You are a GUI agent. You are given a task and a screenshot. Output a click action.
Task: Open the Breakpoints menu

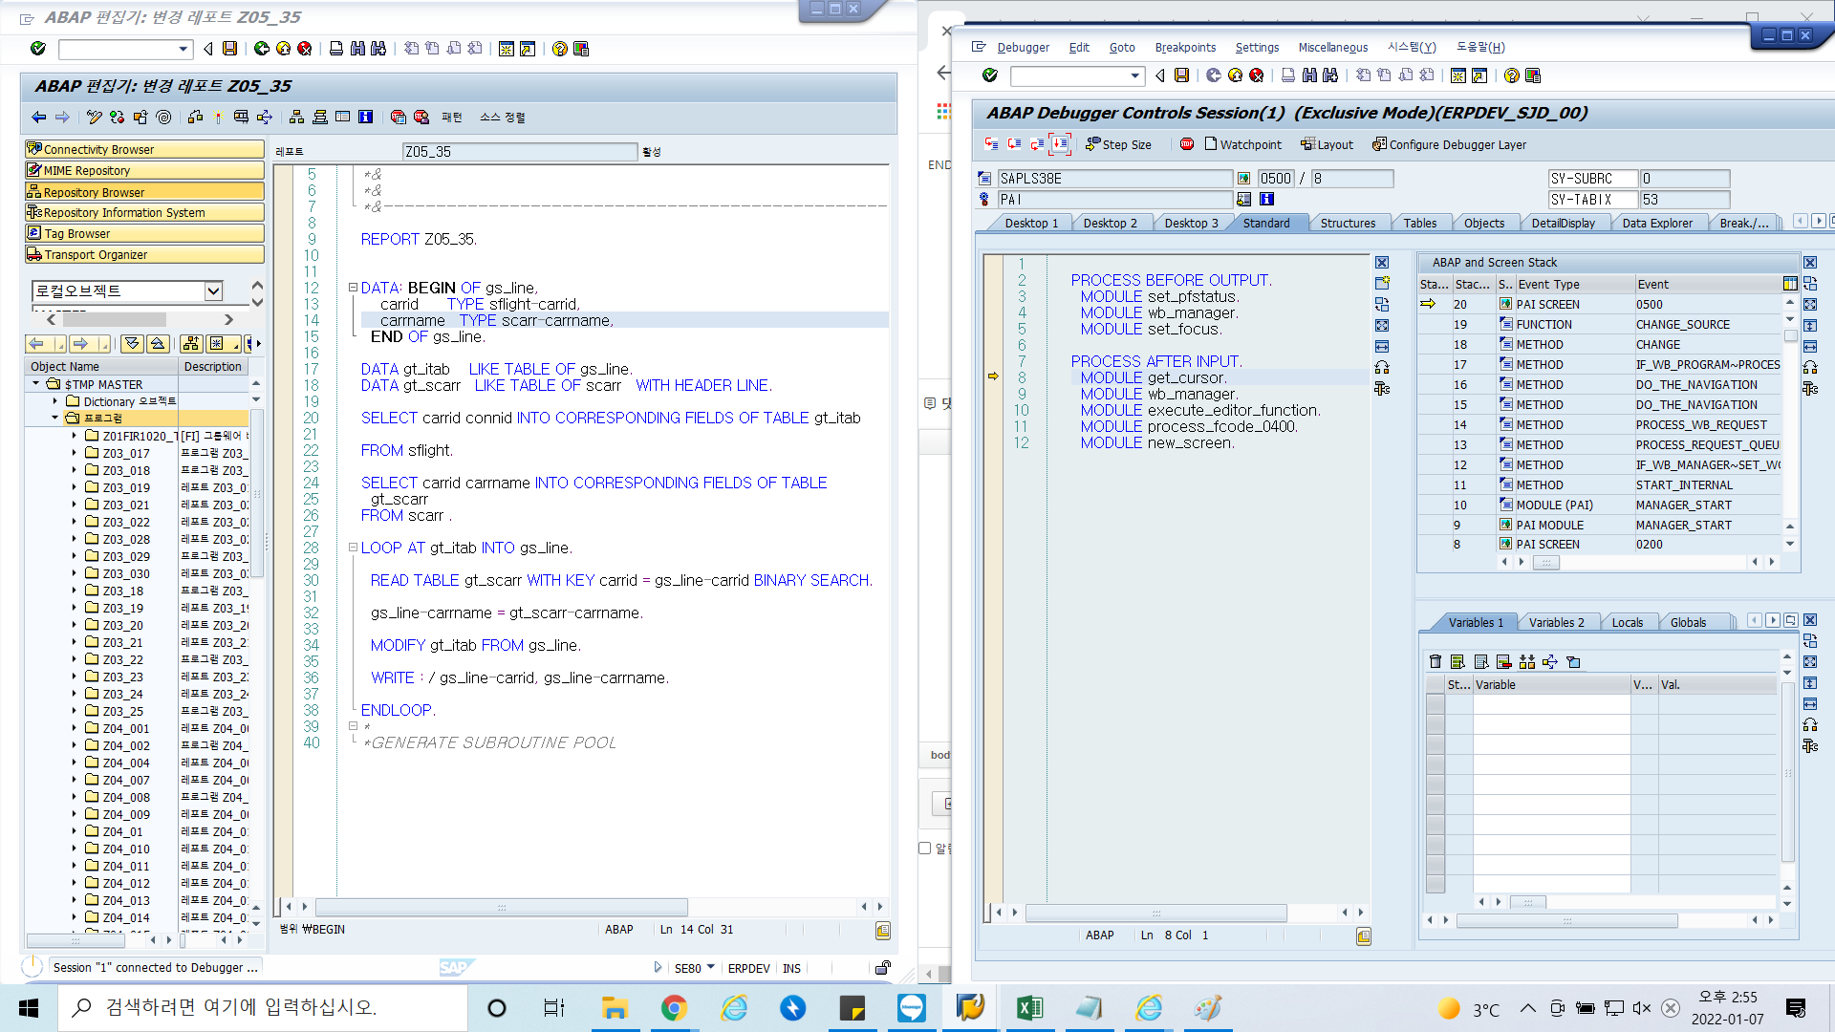point(1185,47)
